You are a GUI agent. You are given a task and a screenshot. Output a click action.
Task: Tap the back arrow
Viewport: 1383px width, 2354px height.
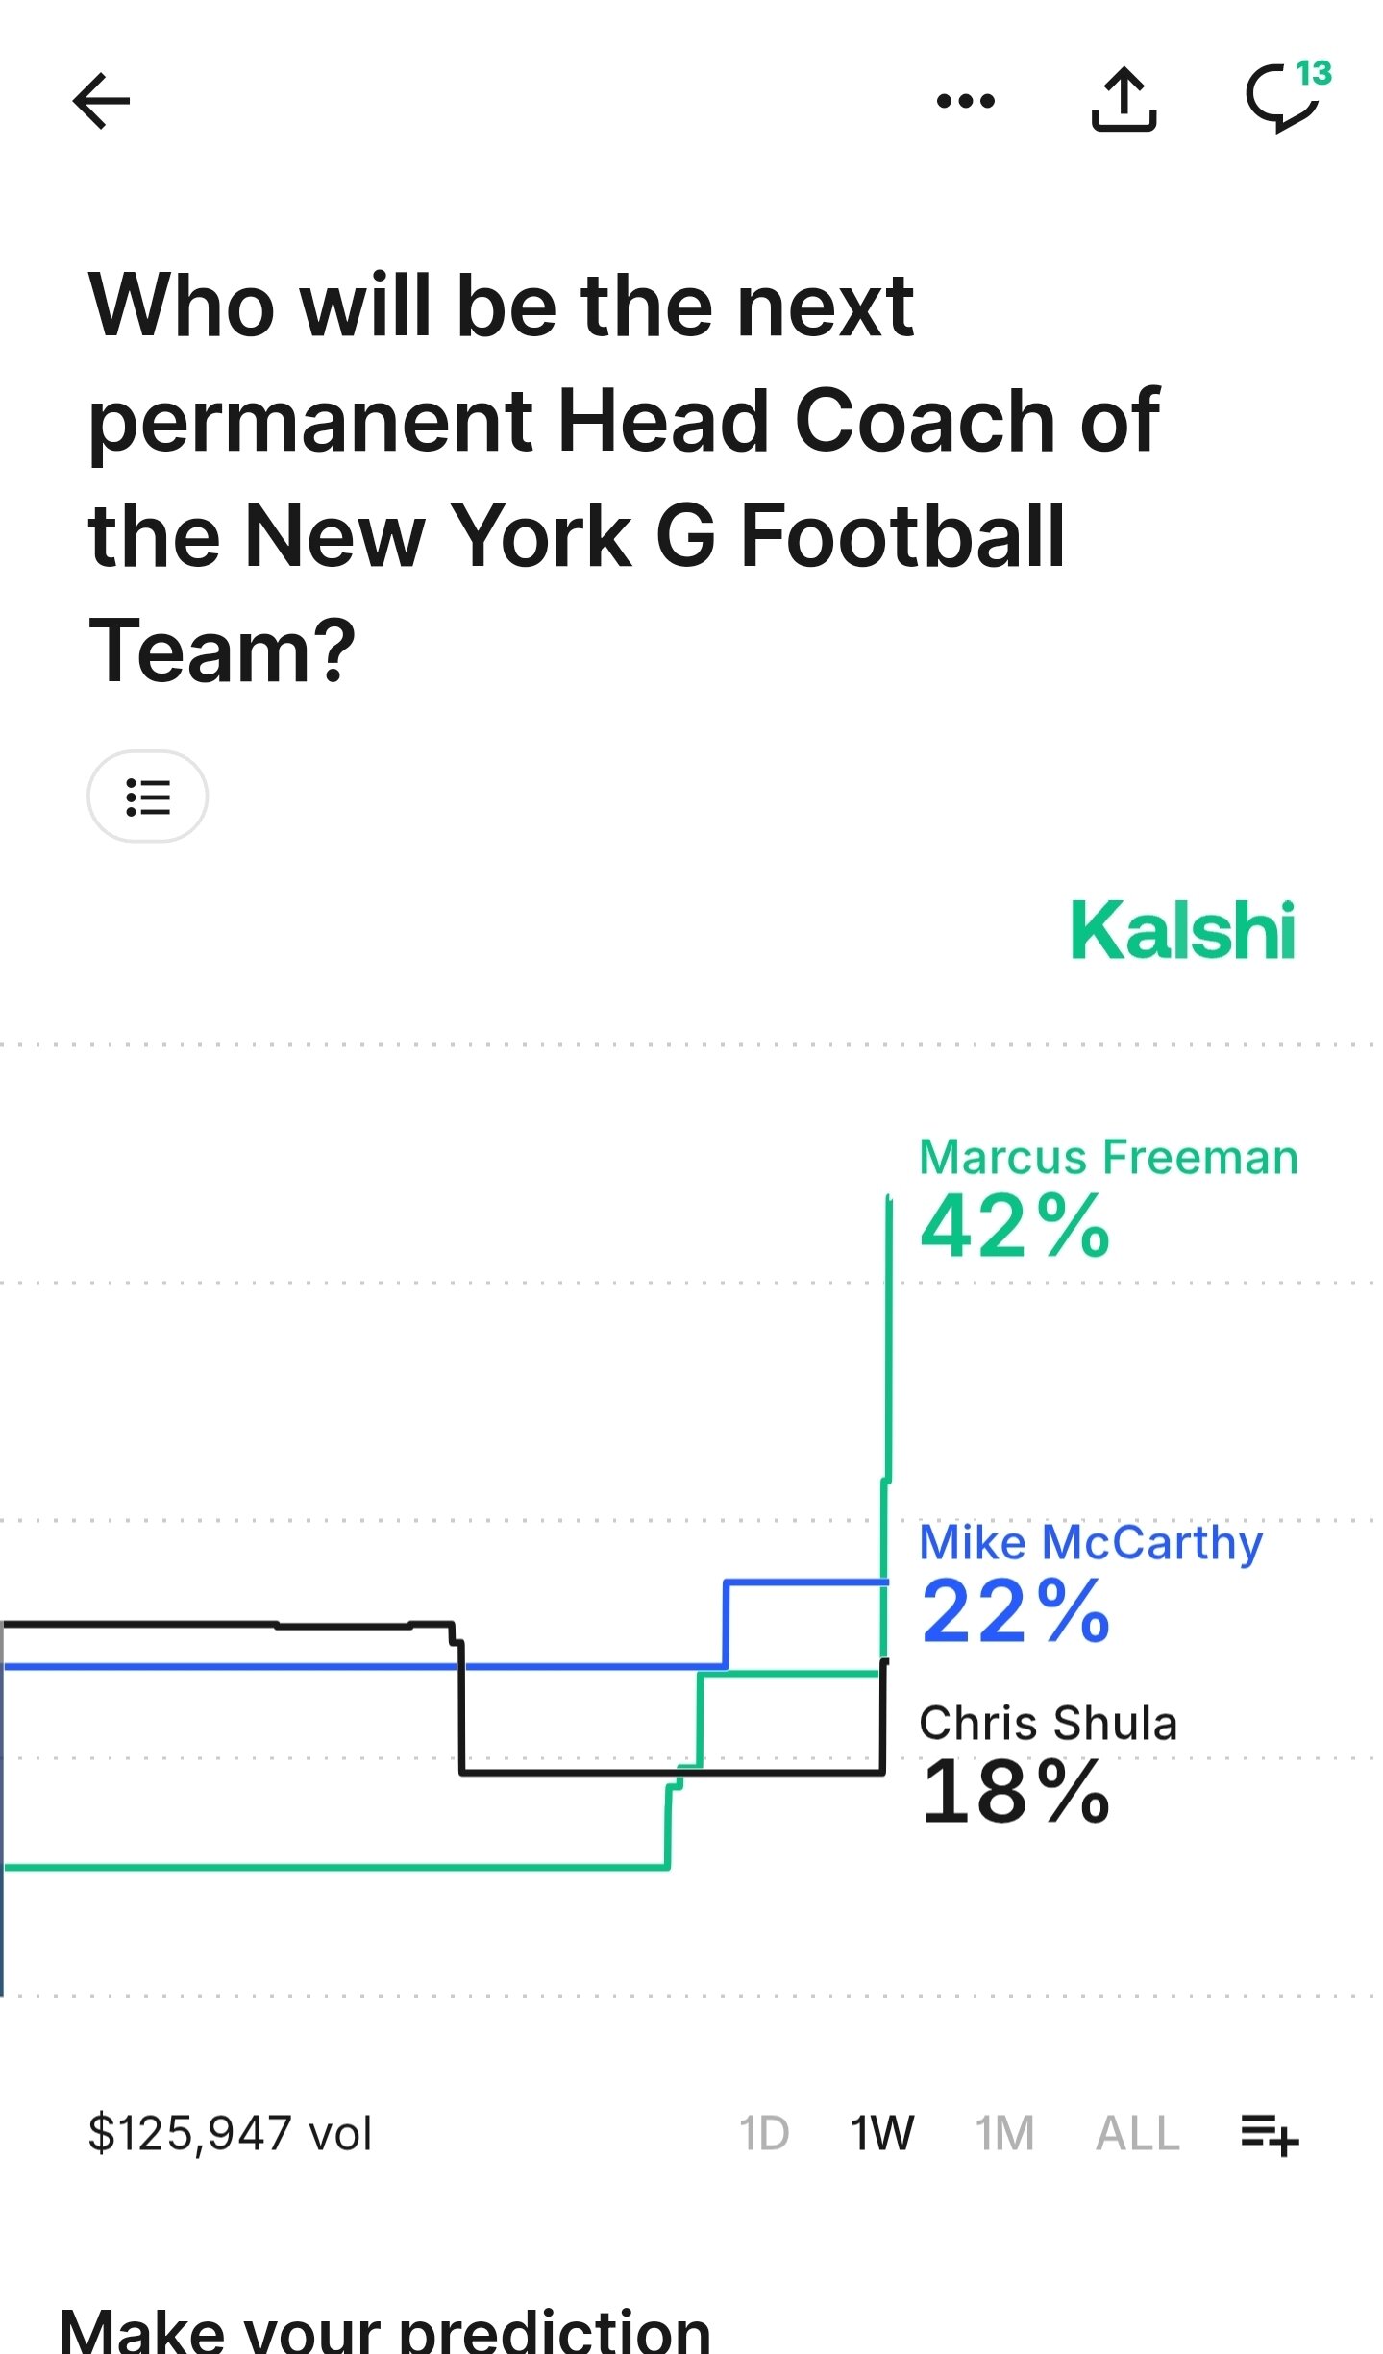click(101, 100)
